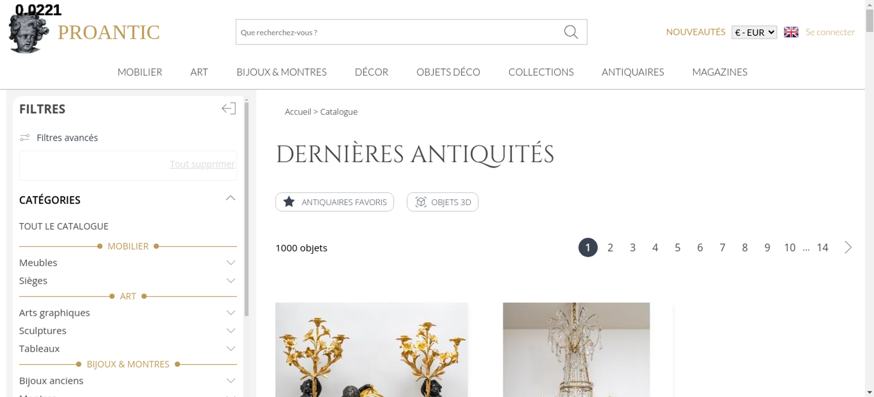Click the Filtres avancés sliders icon
Viewport: 874px width, 397px height.
pos(25,138)
